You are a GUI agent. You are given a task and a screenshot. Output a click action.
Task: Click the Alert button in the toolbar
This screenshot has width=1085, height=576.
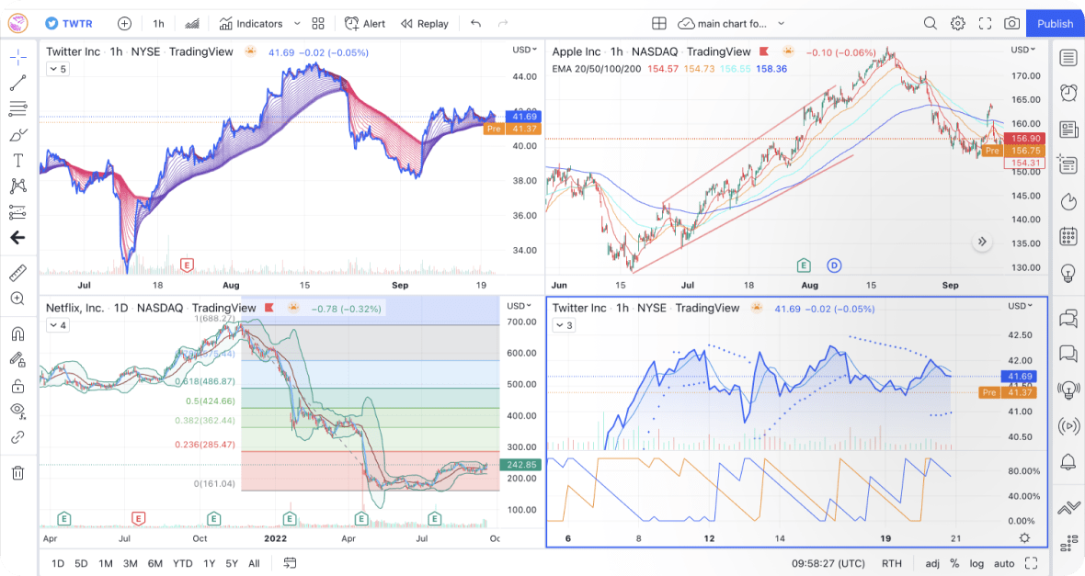[x=364, y=23]
